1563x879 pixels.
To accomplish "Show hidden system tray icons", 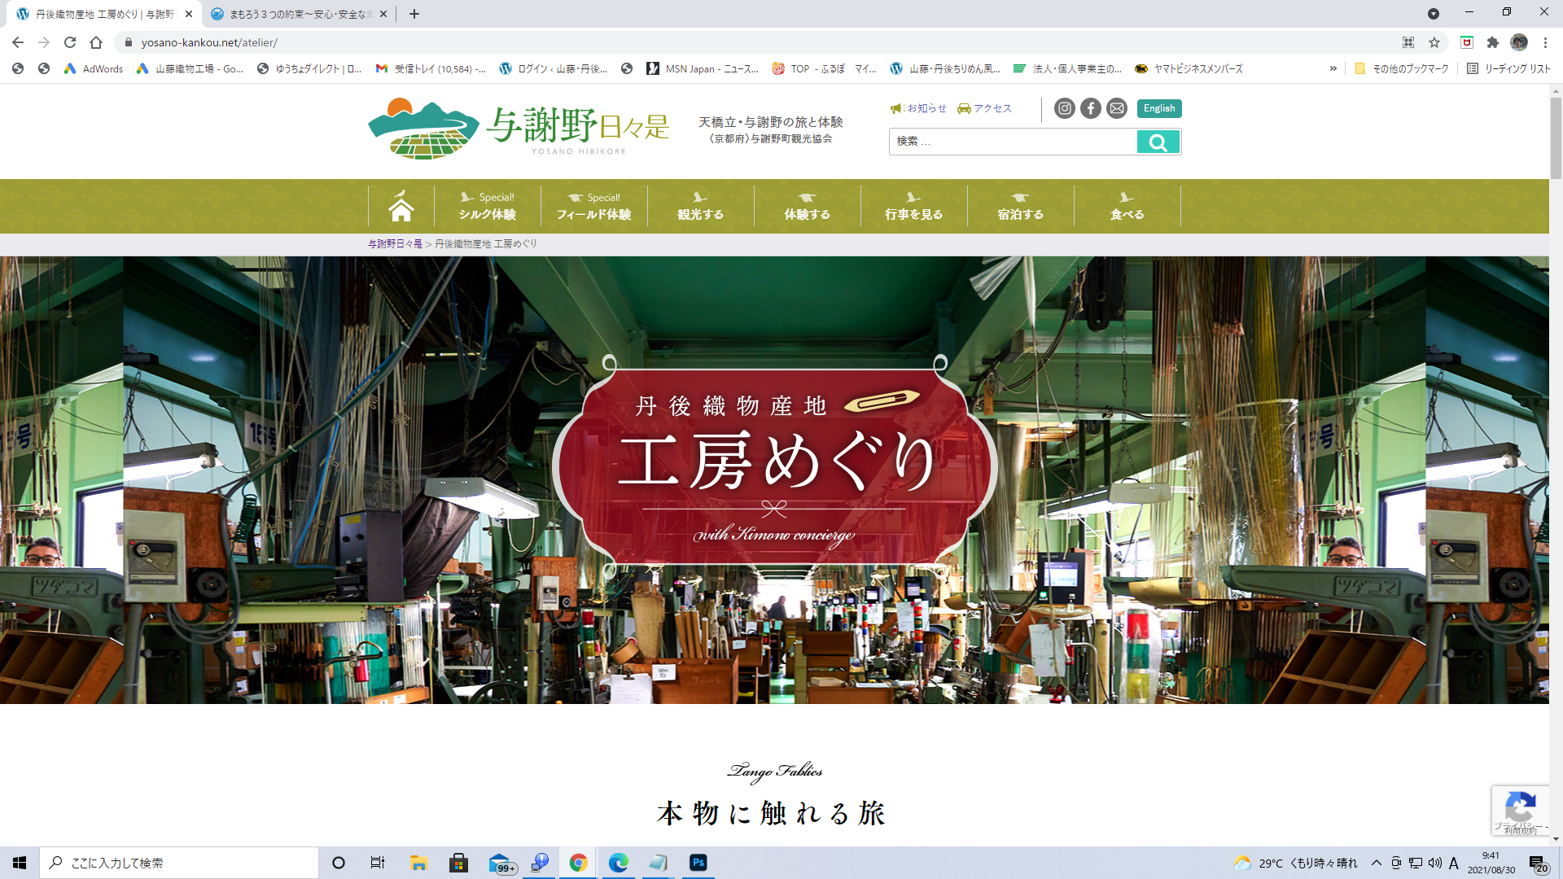I will [1376, 863].
